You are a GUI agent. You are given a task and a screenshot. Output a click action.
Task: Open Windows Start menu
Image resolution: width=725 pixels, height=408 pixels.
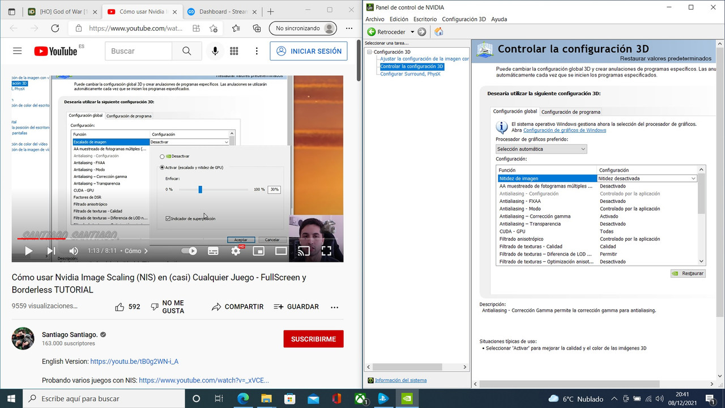[x=11, y=398]
